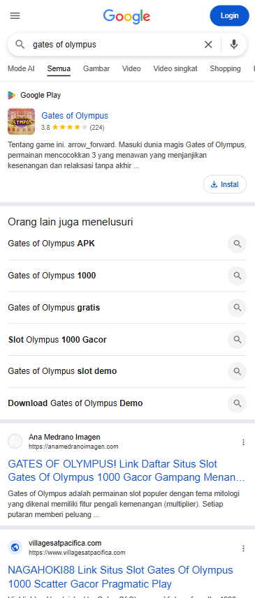The width and height of the screenshot is (255, 598).
Task: Click the villagesatpacifica.com site name
Action: pos(65,543)
